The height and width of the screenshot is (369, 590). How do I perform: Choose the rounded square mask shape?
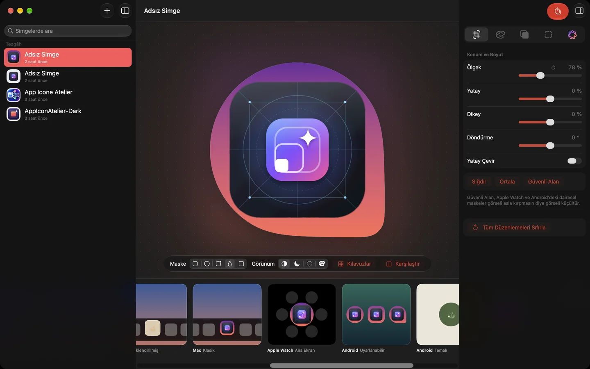[195, 264]
